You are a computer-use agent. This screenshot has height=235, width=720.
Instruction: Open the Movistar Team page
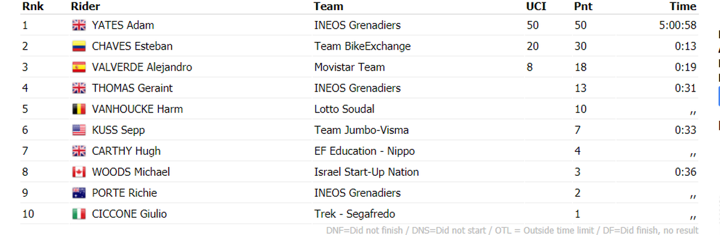(350, 67)
